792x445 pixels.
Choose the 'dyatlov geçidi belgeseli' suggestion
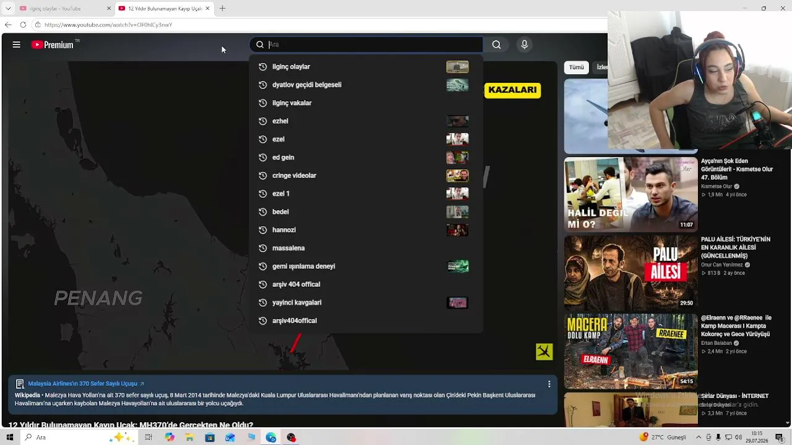click(x=366, y=85)
